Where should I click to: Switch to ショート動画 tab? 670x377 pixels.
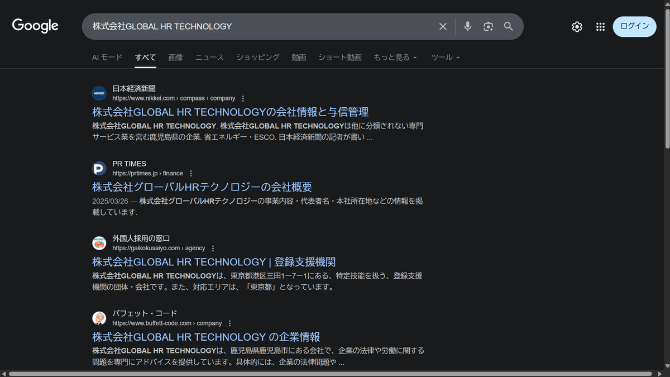340,57
